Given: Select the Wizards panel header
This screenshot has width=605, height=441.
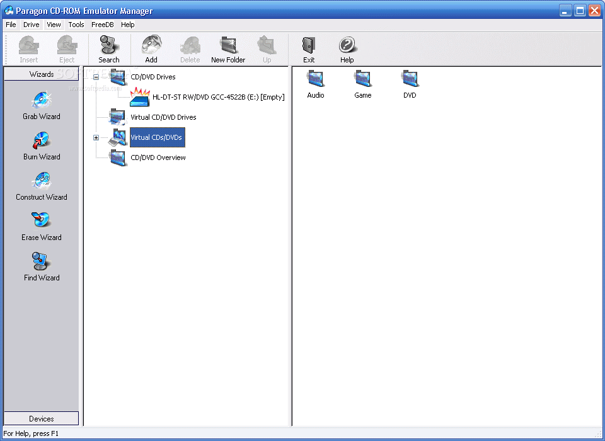Looking at the screenshot, I should [42, 74].
